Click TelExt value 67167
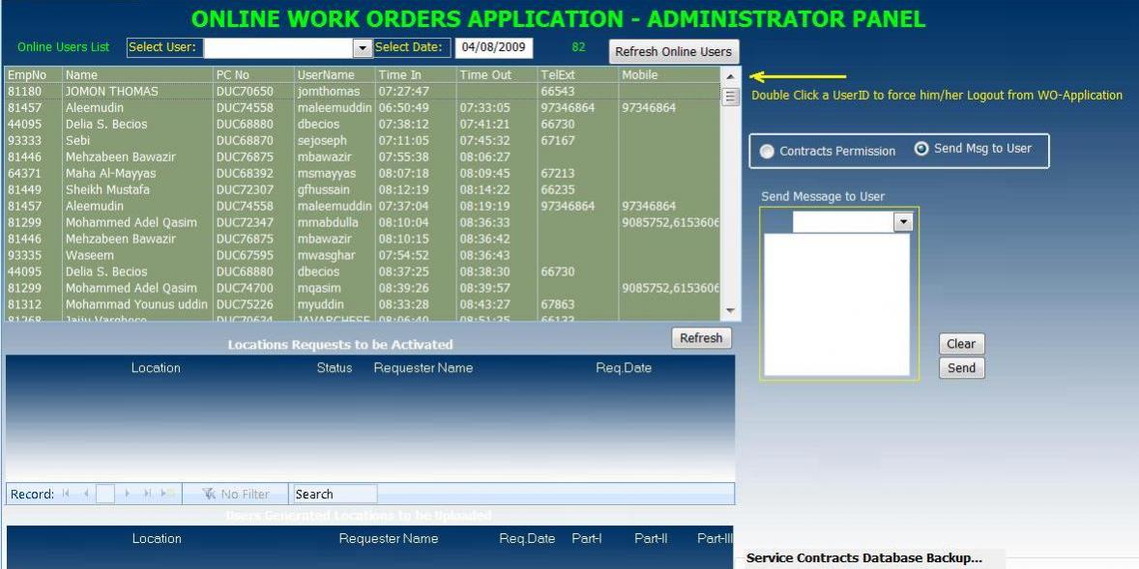 coord(558,141)
